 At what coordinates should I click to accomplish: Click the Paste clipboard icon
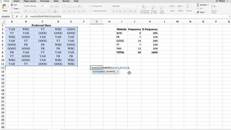tap(5, 7)
